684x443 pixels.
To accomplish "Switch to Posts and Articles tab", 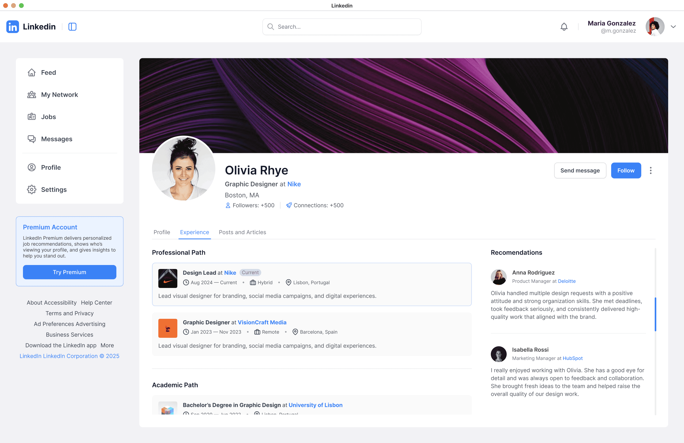I will [242, 232].
